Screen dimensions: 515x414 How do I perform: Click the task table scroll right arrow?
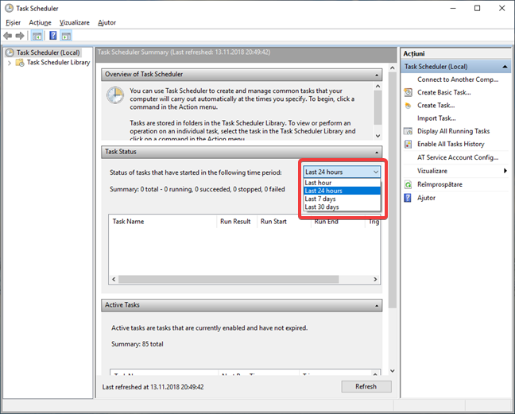375,280
